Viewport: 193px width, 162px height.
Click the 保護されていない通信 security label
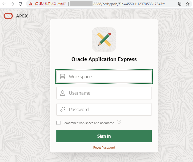(x=50, y=4)
